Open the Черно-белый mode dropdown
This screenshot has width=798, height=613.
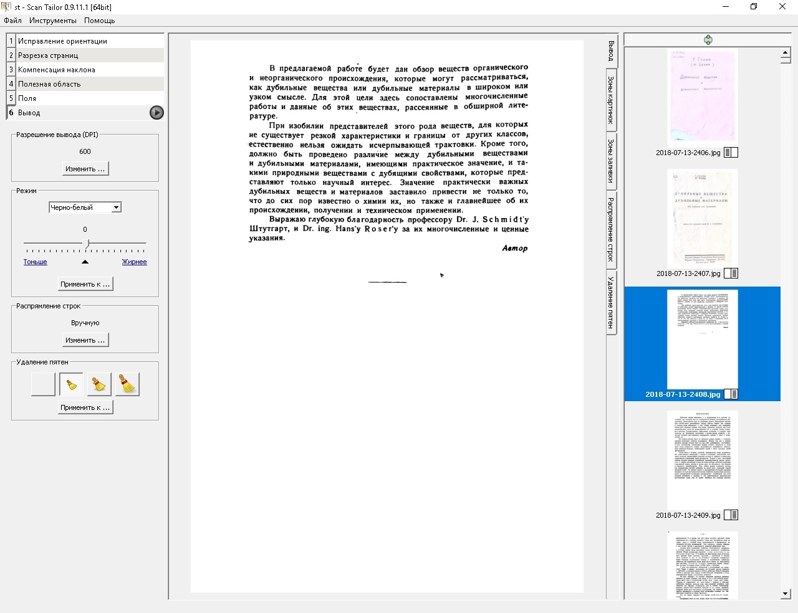click(x=85, y=207)
